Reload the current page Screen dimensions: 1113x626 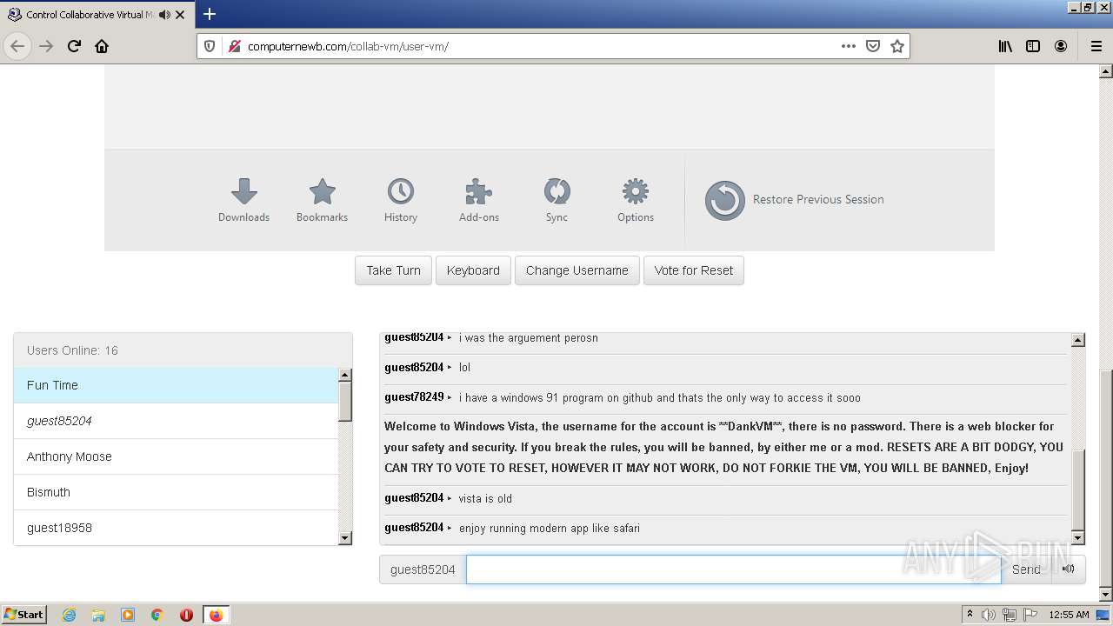coord(74,46)
